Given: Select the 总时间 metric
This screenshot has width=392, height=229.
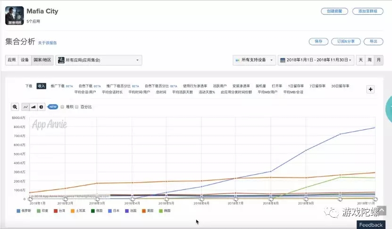Looking at the screenshot, I should [161, 92].
